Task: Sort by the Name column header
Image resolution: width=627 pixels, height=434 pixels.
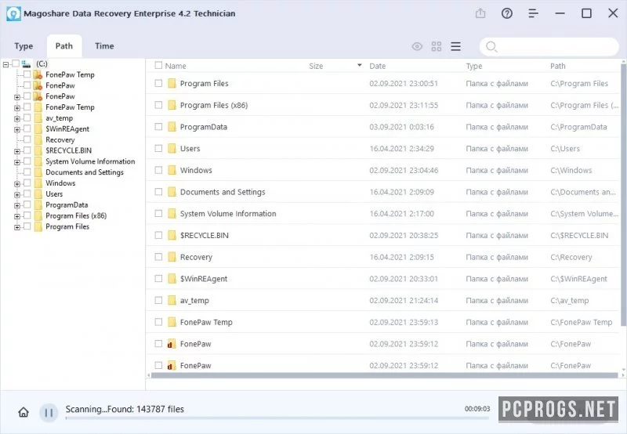Action: (x=176, y=66)
